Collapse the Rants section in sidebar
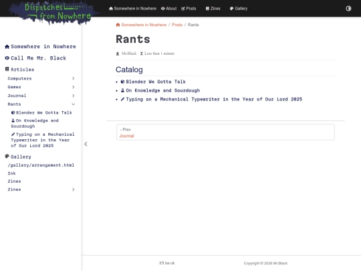This screenshot has width=361, height=271. [74, 104]
